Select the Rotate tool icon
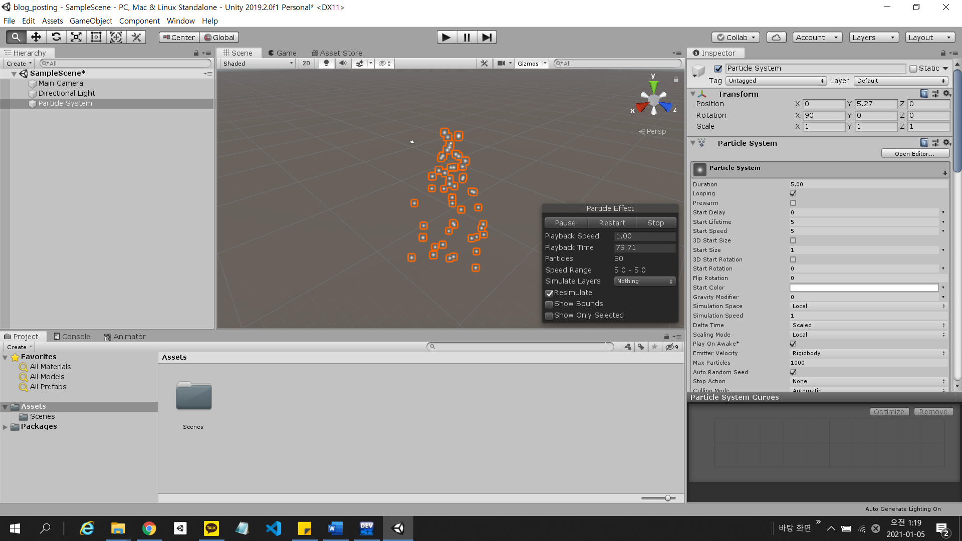 56,37
